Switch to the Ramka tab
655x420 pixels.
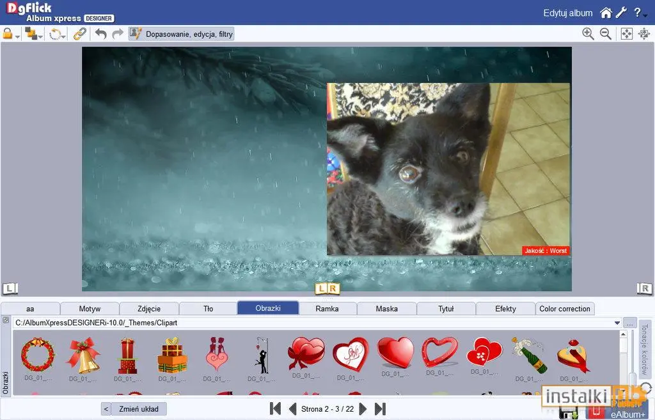click(x=327, y=309)
